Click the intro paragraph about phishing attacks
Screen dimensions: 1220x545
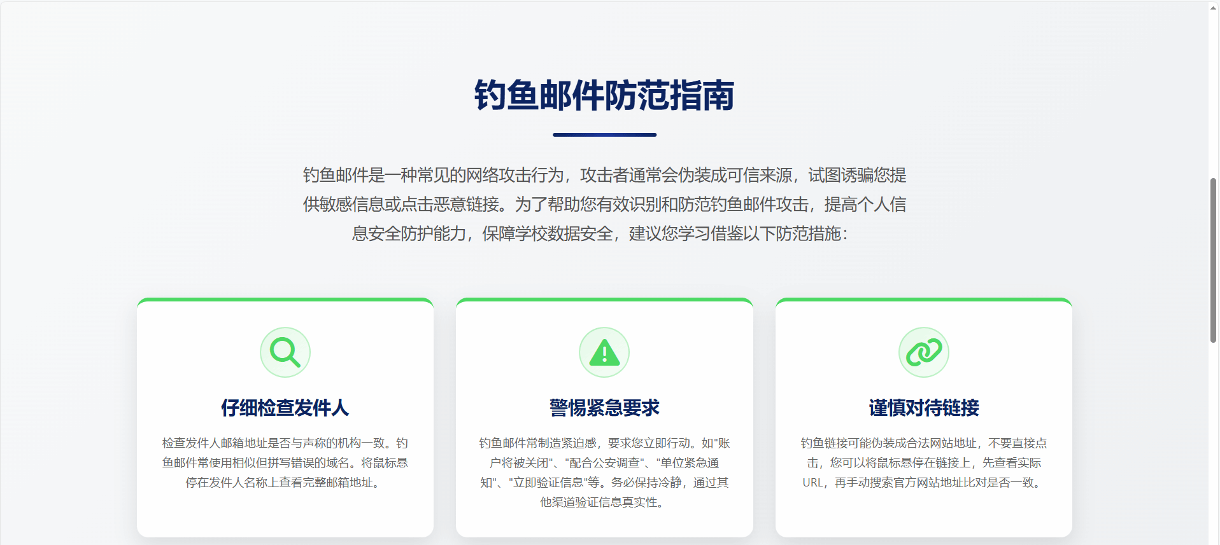click(x=604, y=204)
